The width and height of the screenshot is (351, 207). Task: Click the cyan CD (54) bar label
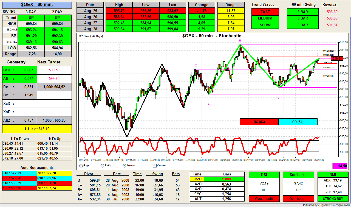point(298,122)
